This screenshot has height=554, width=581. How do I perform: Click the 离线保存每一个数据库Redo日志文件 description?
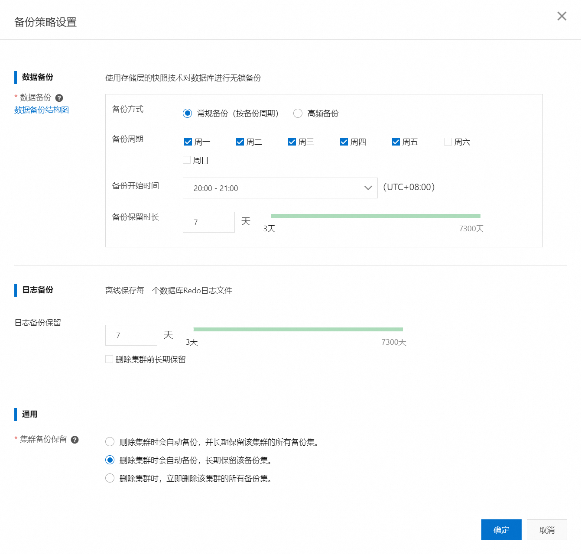[x=169, y=291]
